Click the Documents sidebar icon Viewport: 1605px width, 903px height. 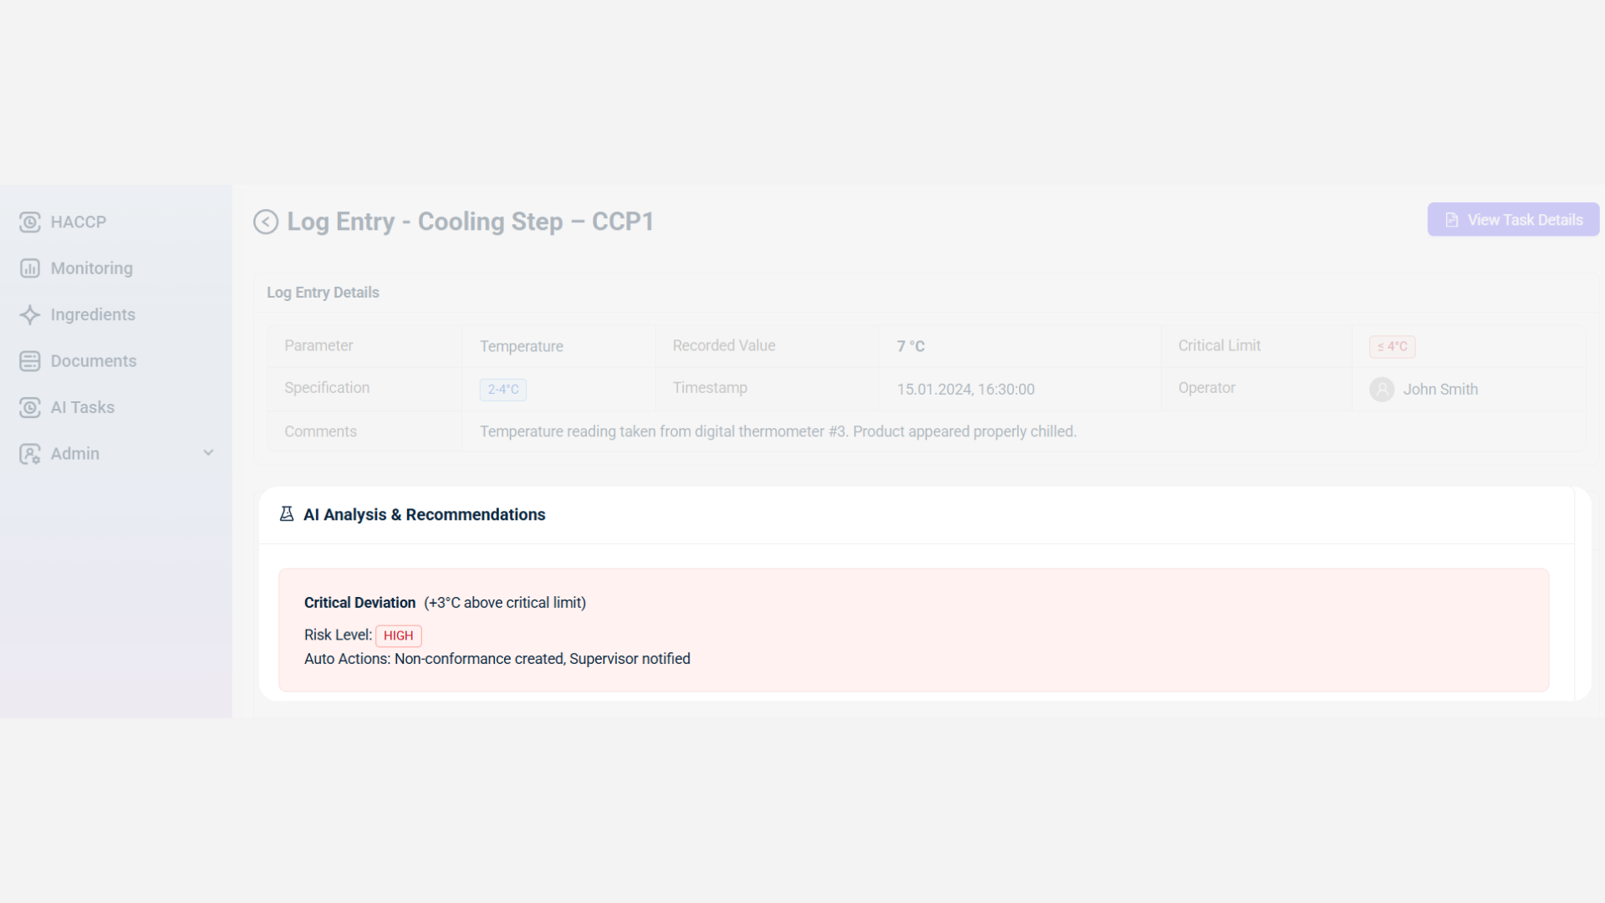(x=30, y=361)
